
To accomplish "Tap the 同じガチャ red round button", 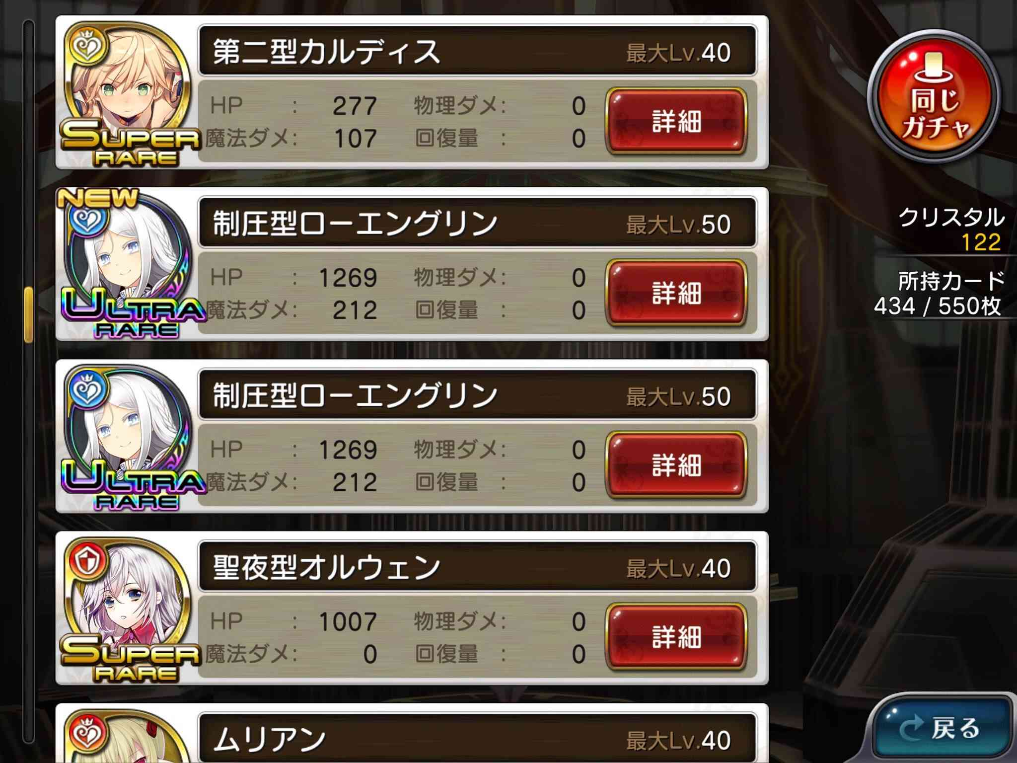I will coord(934,97).
